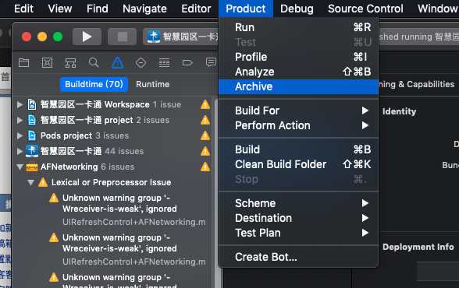Open the Debug menu in menu bar

click(x=297, y=9)
